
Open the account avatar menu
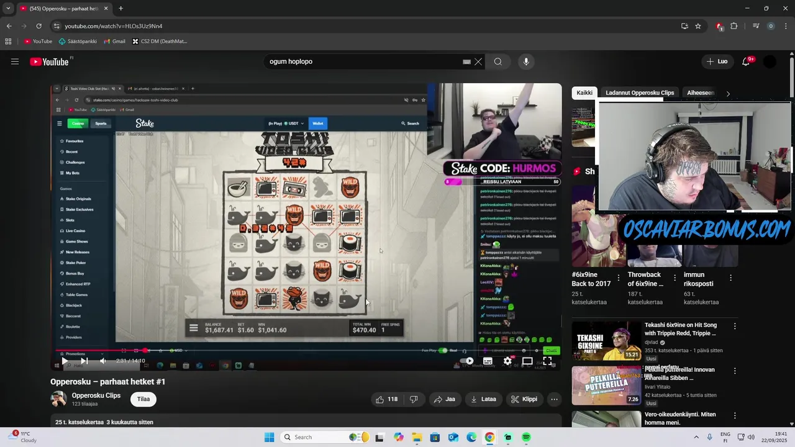coord(770,61)
